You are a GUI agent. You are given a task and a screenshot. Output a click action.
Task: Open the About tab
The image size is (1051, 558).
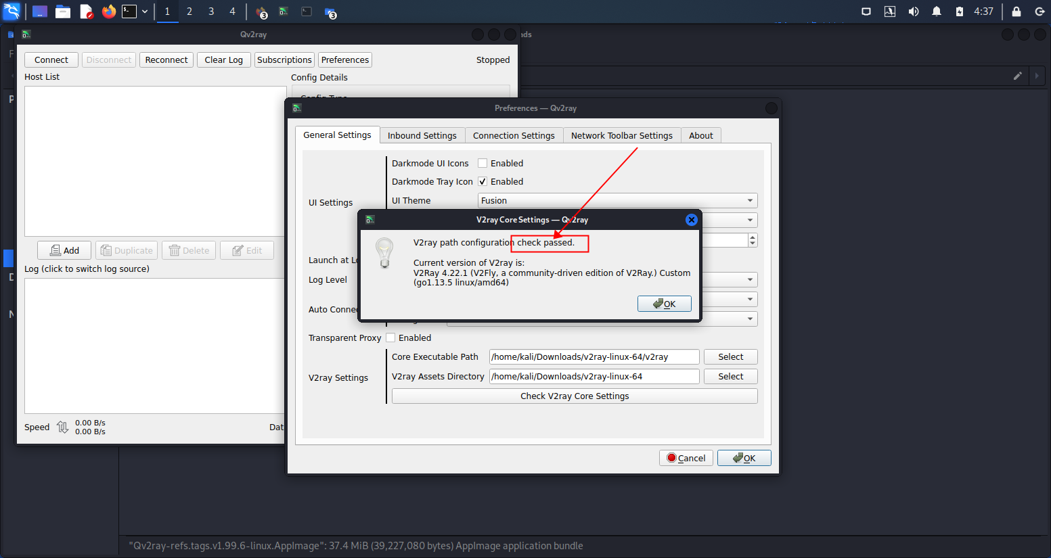point(701,136)
